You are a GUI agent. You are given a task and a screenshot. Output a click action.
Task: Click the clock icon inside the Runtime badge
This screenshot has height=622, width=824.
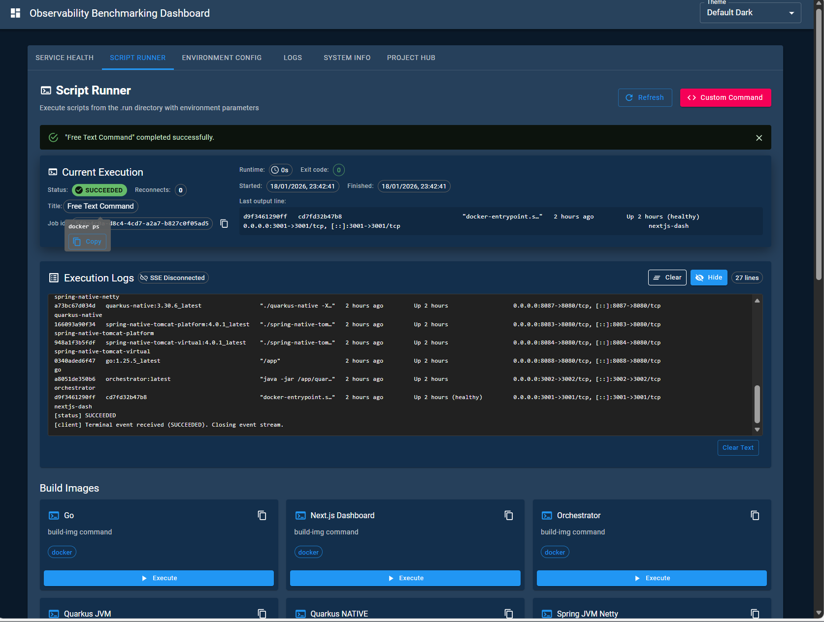pyautogui.click(x=274, y=170)
